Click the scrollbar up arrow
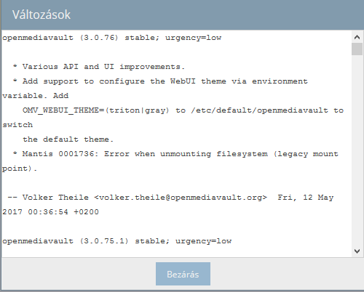 click(x=357, y=37)
